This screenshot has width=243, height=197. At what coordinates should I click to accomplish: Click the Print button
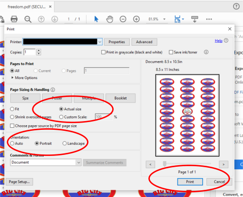point(190,182)
